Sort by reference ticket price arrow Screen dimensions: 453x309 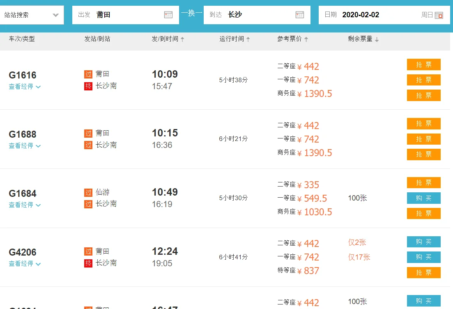point(306,39)
